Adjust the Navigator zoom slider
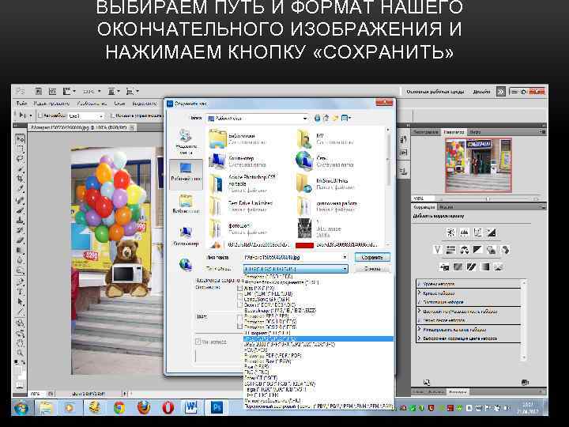Viewport: 569px width, 427px height. [488, 199]
